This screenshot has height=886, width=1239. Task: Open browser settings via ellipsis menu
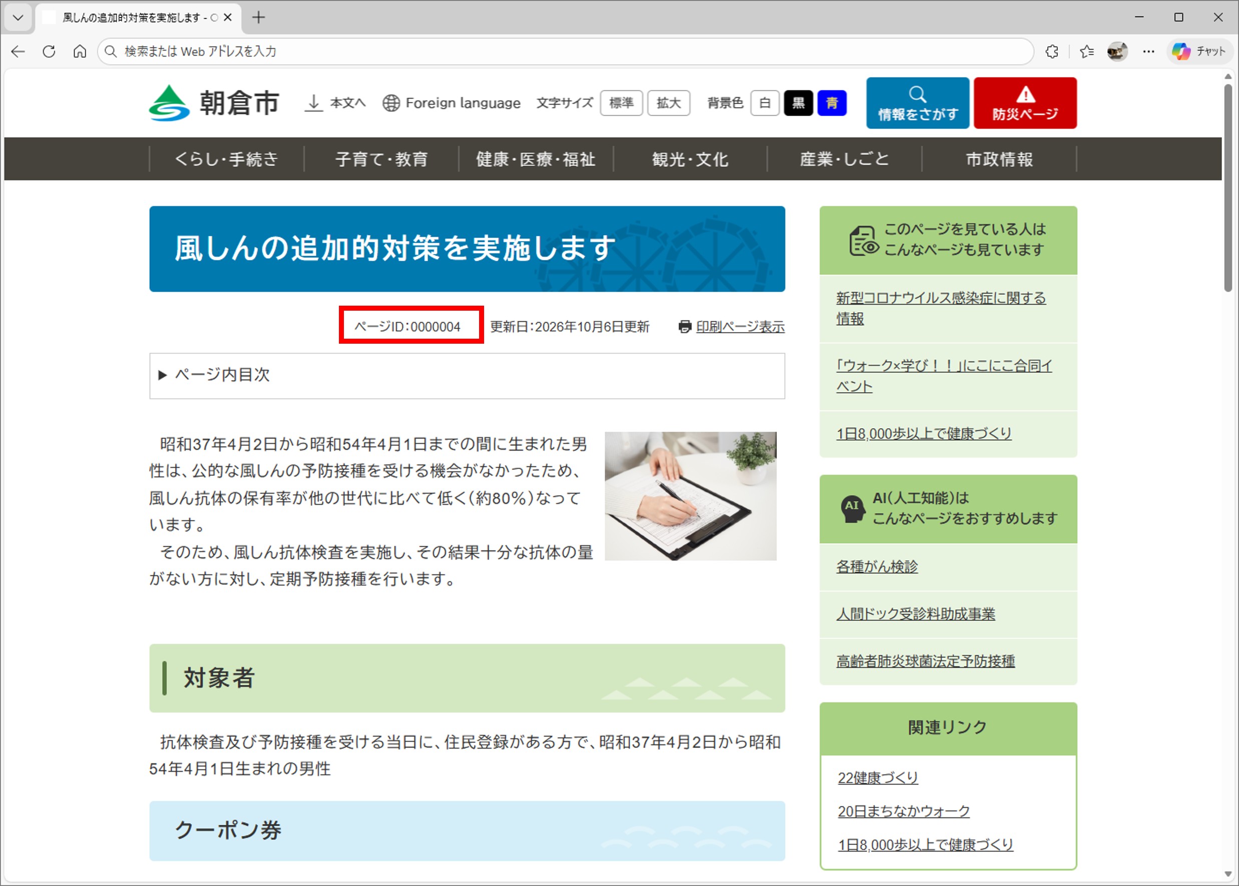point(1148,52)
